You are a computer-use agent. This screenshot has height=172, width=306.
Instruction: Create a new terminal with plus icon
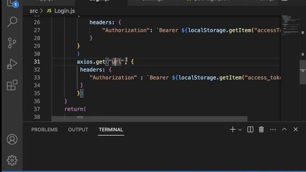coord(233,129)
